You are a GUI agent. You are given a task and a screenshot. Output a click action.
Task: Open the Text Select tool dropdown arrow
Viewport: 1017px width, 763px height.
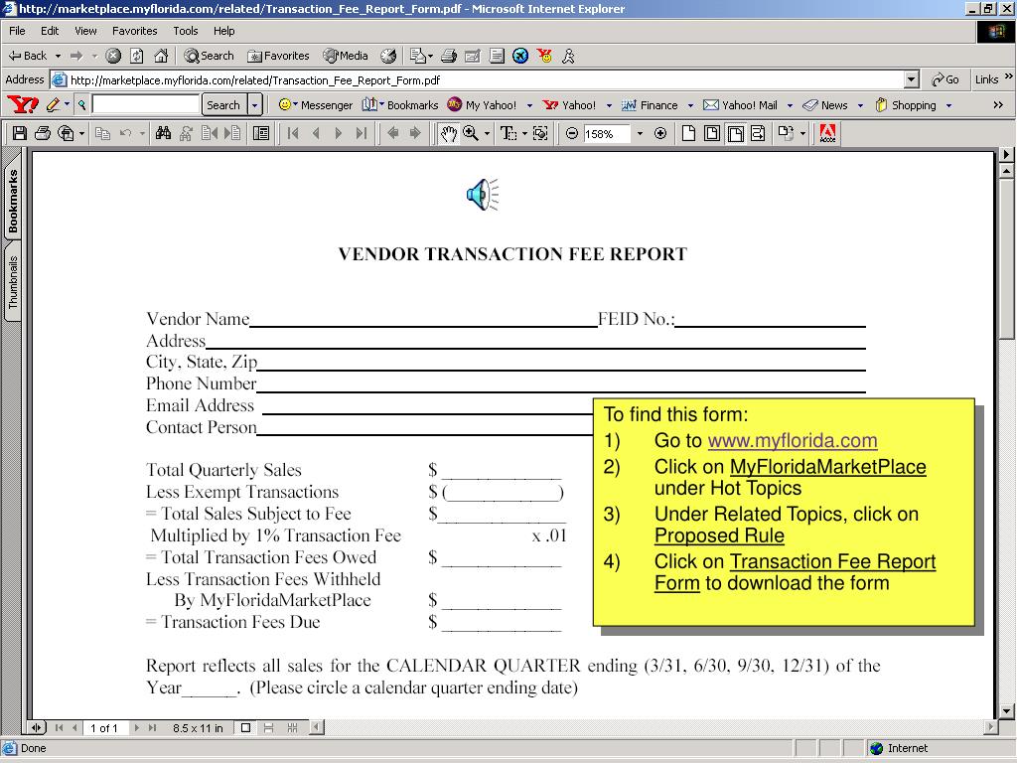point(524,134)
